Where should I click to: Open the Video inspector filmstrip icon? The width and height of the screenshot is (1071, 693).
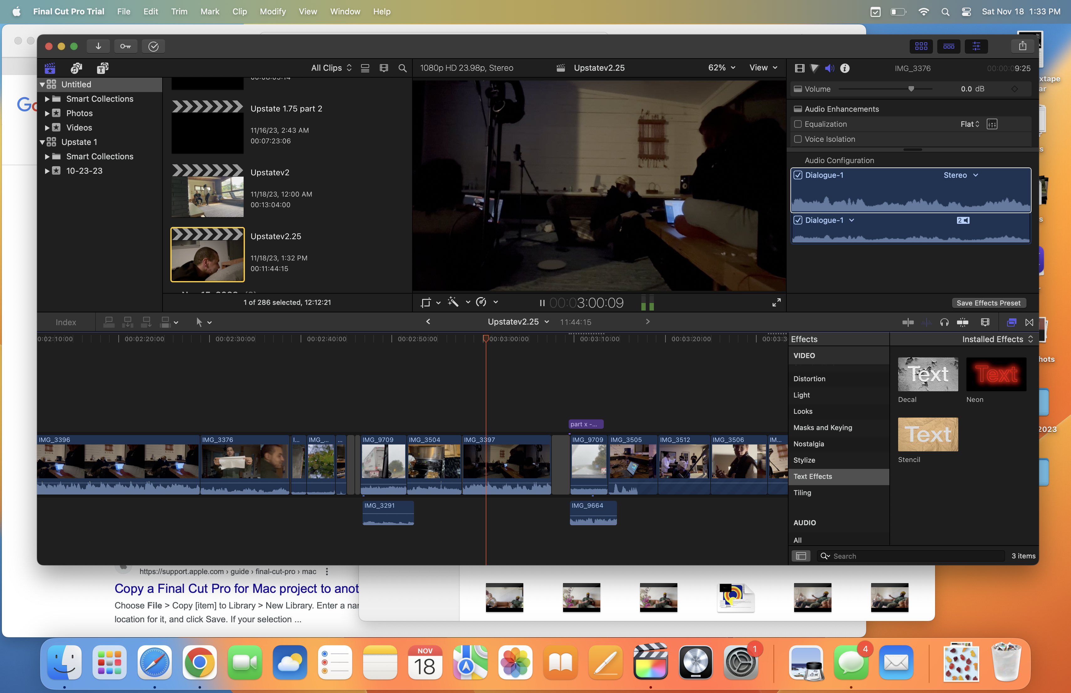click(800, 68)
